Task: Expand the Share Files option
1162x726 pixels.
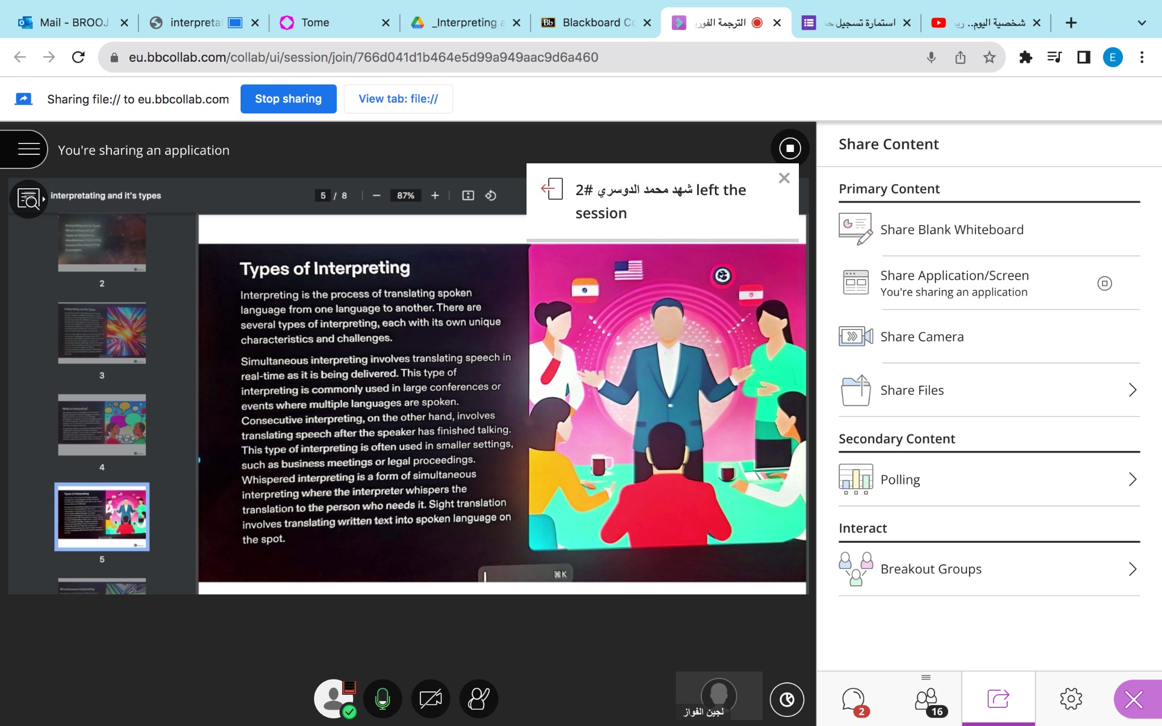Action: [1132, 390]
